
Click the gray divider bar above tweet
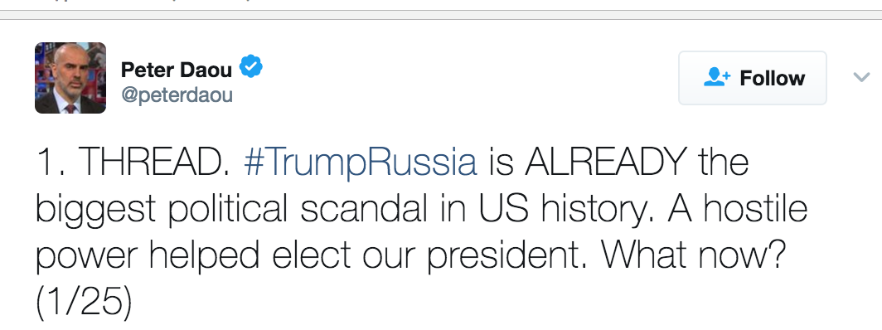click(x=441, y=15)
